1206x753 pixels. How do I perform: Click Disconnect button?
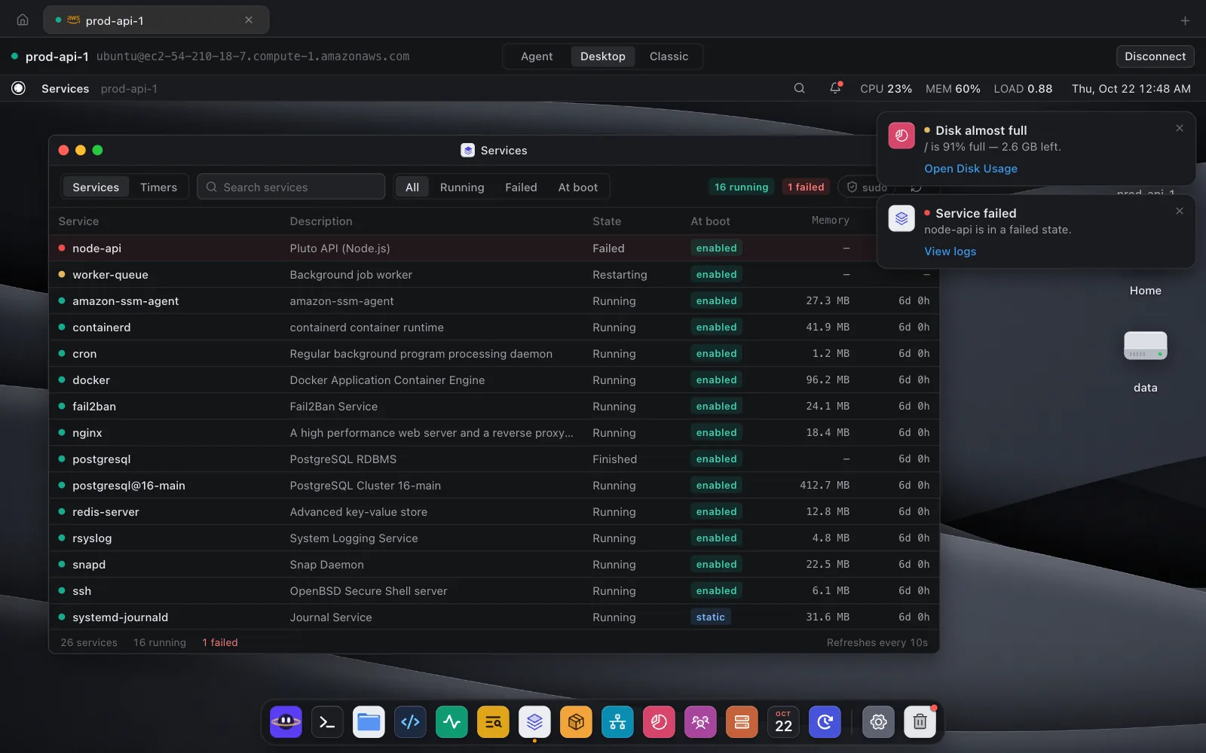click(1155, 56)
